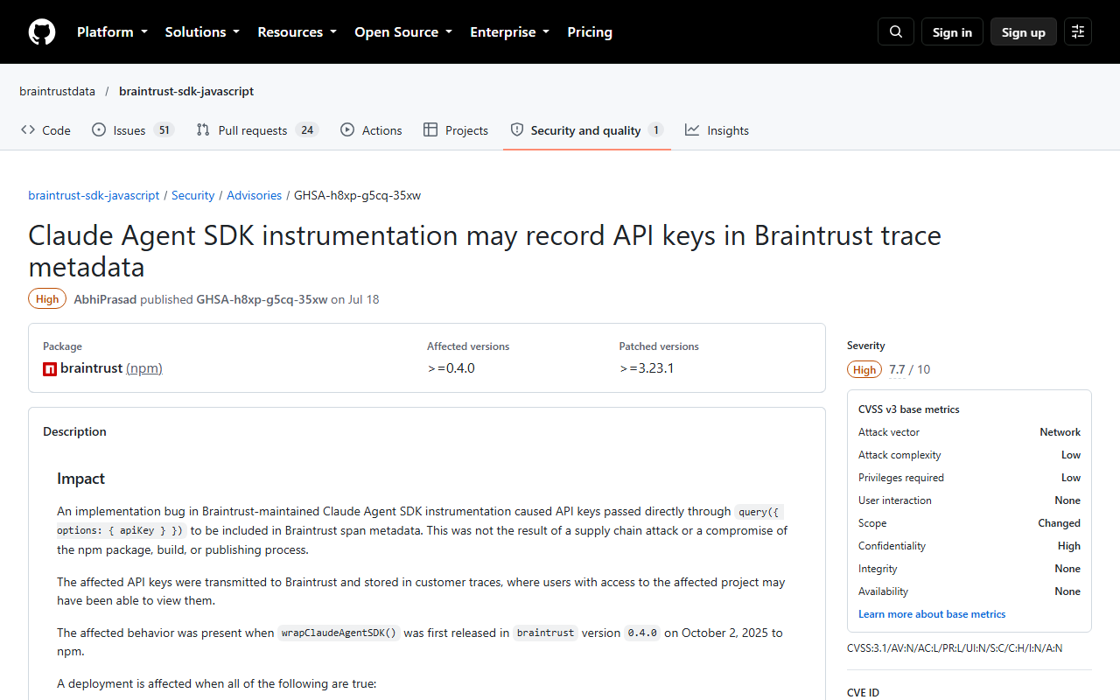
Task: Click the advisory title heading
Action: tap(485, 251)
